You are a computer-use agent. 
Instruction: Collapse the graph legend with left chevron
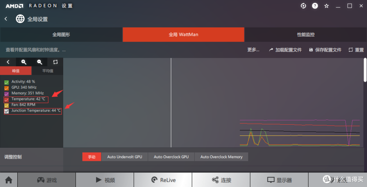(x=8, y=62)
